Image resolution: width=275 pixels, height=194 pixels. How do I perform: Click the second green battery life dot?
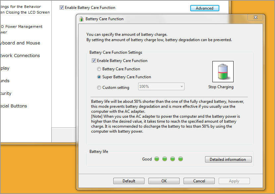coord(164,159)
